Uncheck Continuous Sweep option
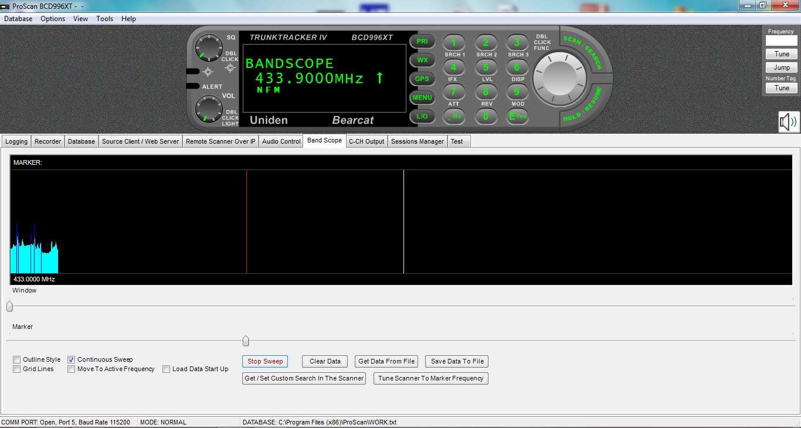Viewport: 801px width, 428px height. tap(71, 360)
